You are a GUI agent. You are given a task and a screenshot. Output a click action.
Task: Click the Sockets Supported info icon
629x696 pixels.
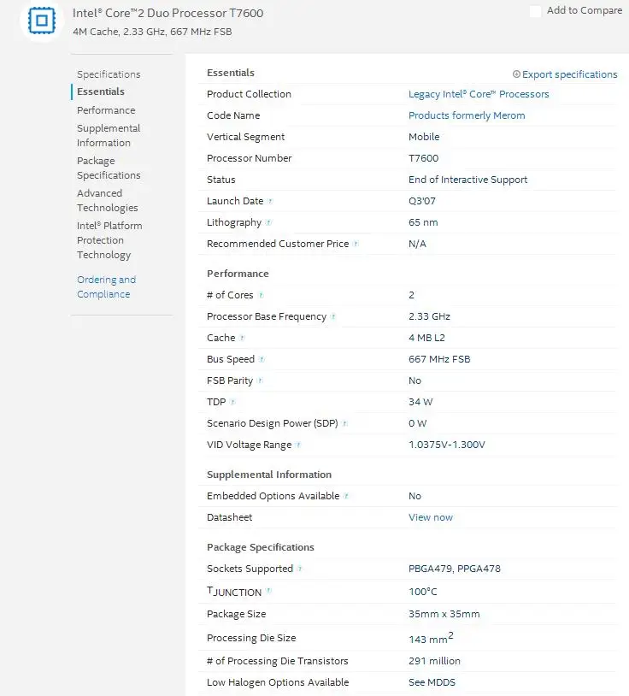tap(300, 569)
